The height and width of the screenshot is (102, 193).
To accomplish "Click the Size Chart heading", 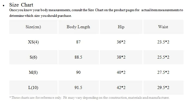I will tap(21, 5).
